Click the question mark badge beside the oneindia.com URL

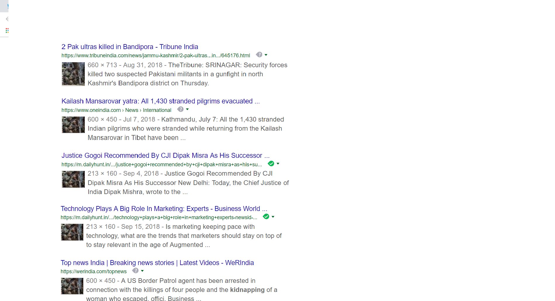pyautogui.click(x=181, y=109)
